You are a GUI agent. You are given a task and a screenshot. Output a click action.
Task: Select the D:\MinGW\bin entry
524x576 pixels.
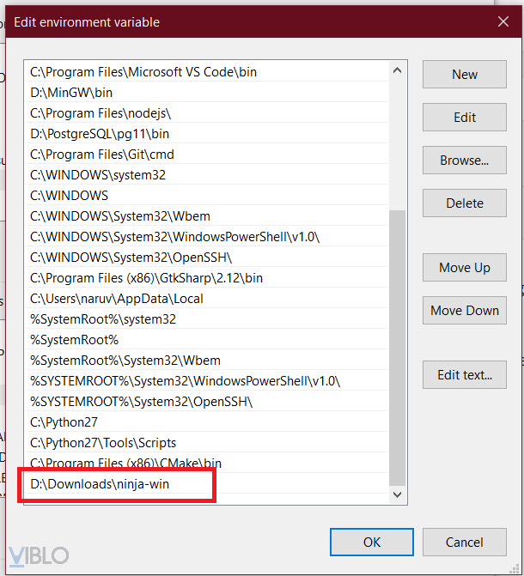point(206,93)
